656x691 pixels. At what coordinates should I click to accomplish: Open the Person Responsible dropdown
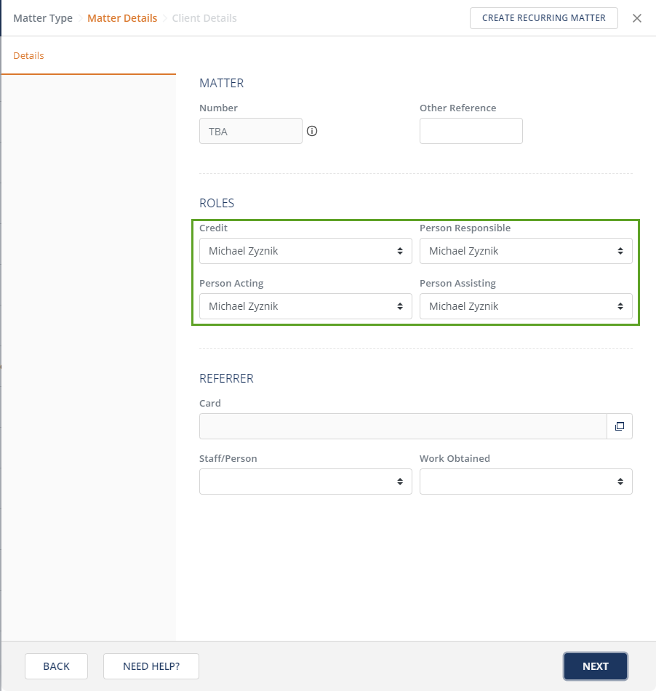pyautogui.click(x=526, y=251)
